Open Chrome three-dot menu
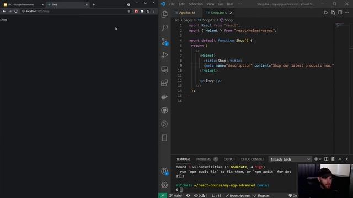The height and width of the screenshot is (198, 353). point(154,11)
